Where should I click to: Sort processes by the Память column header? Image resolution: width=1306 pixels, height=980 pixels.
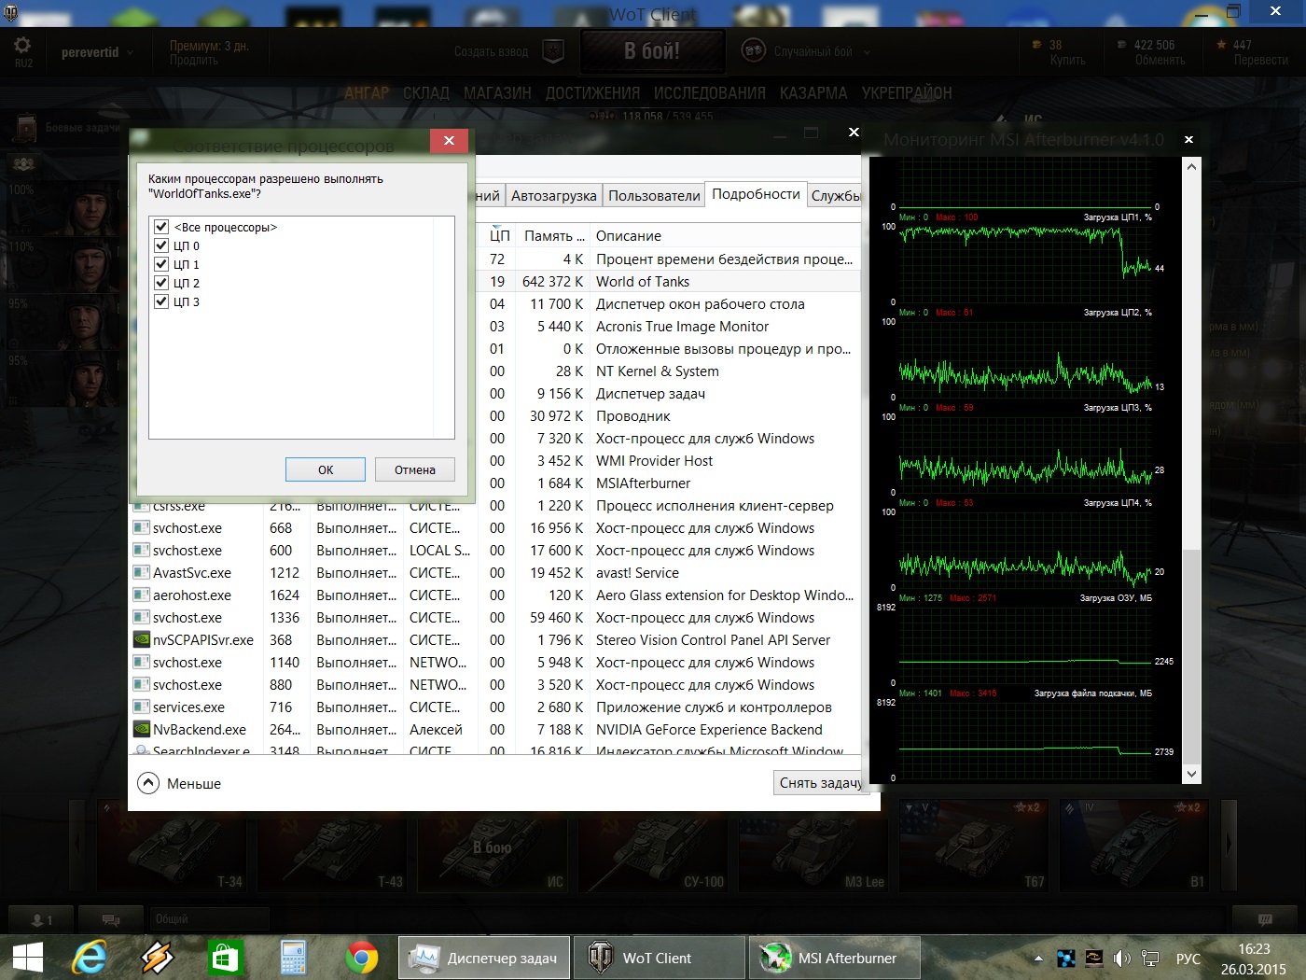554,236
